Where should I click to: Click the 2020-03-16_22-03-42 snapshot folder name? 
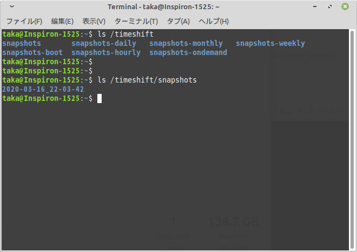click(43, 89)
